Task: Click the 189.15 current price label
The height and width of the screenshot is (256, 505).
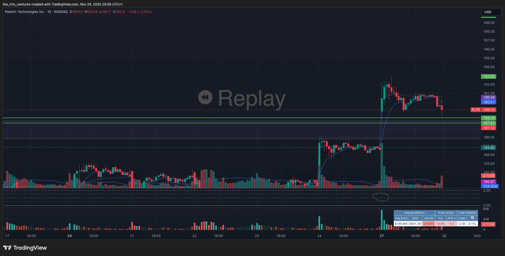Action: (489, 110)
